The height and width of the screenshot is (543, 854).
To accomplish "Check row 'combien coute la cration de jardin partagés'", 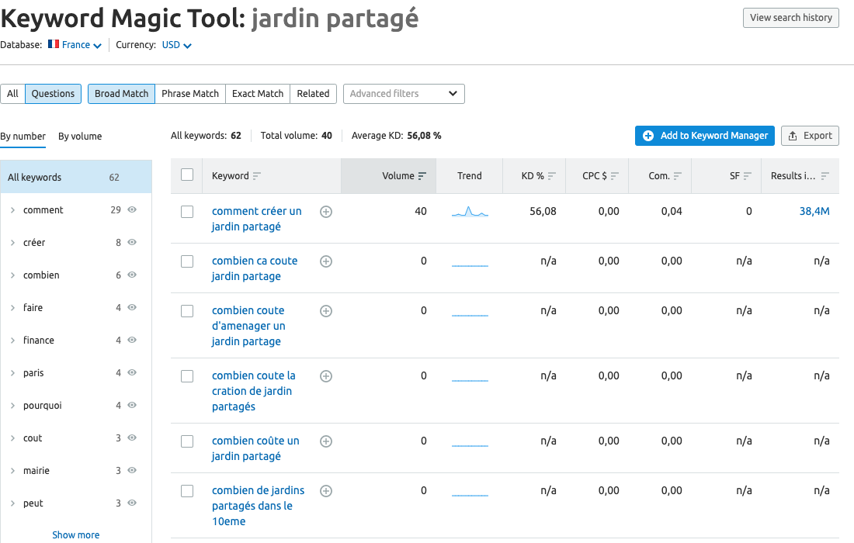I will point(187,376).
